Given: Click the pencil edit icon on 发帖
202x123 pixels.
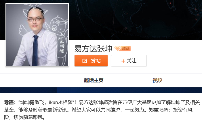Looking at the screenshot, I should click(85, 61).
